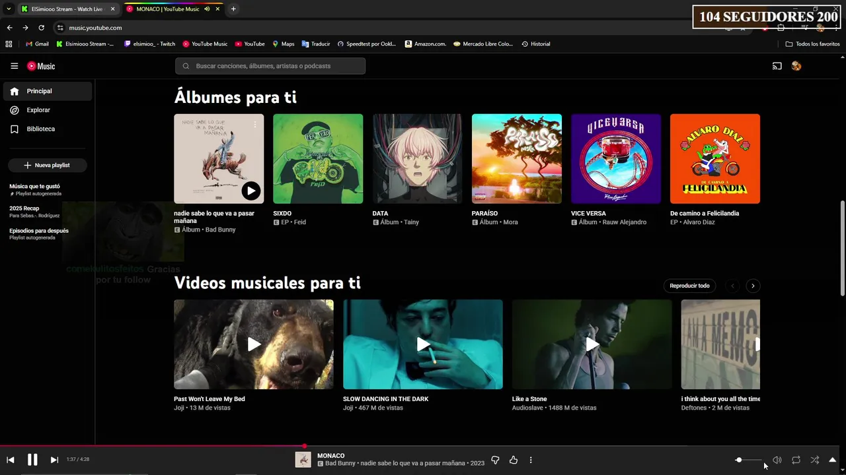
Task: Open the 2025 Recap playlist
Action: click(x=34, y=211)
